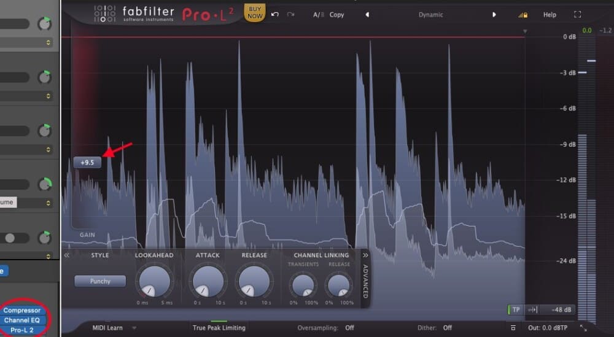This screenshot has width=614, height=337.
Task: Click the FabFilter logo
Action: (134, 14)
